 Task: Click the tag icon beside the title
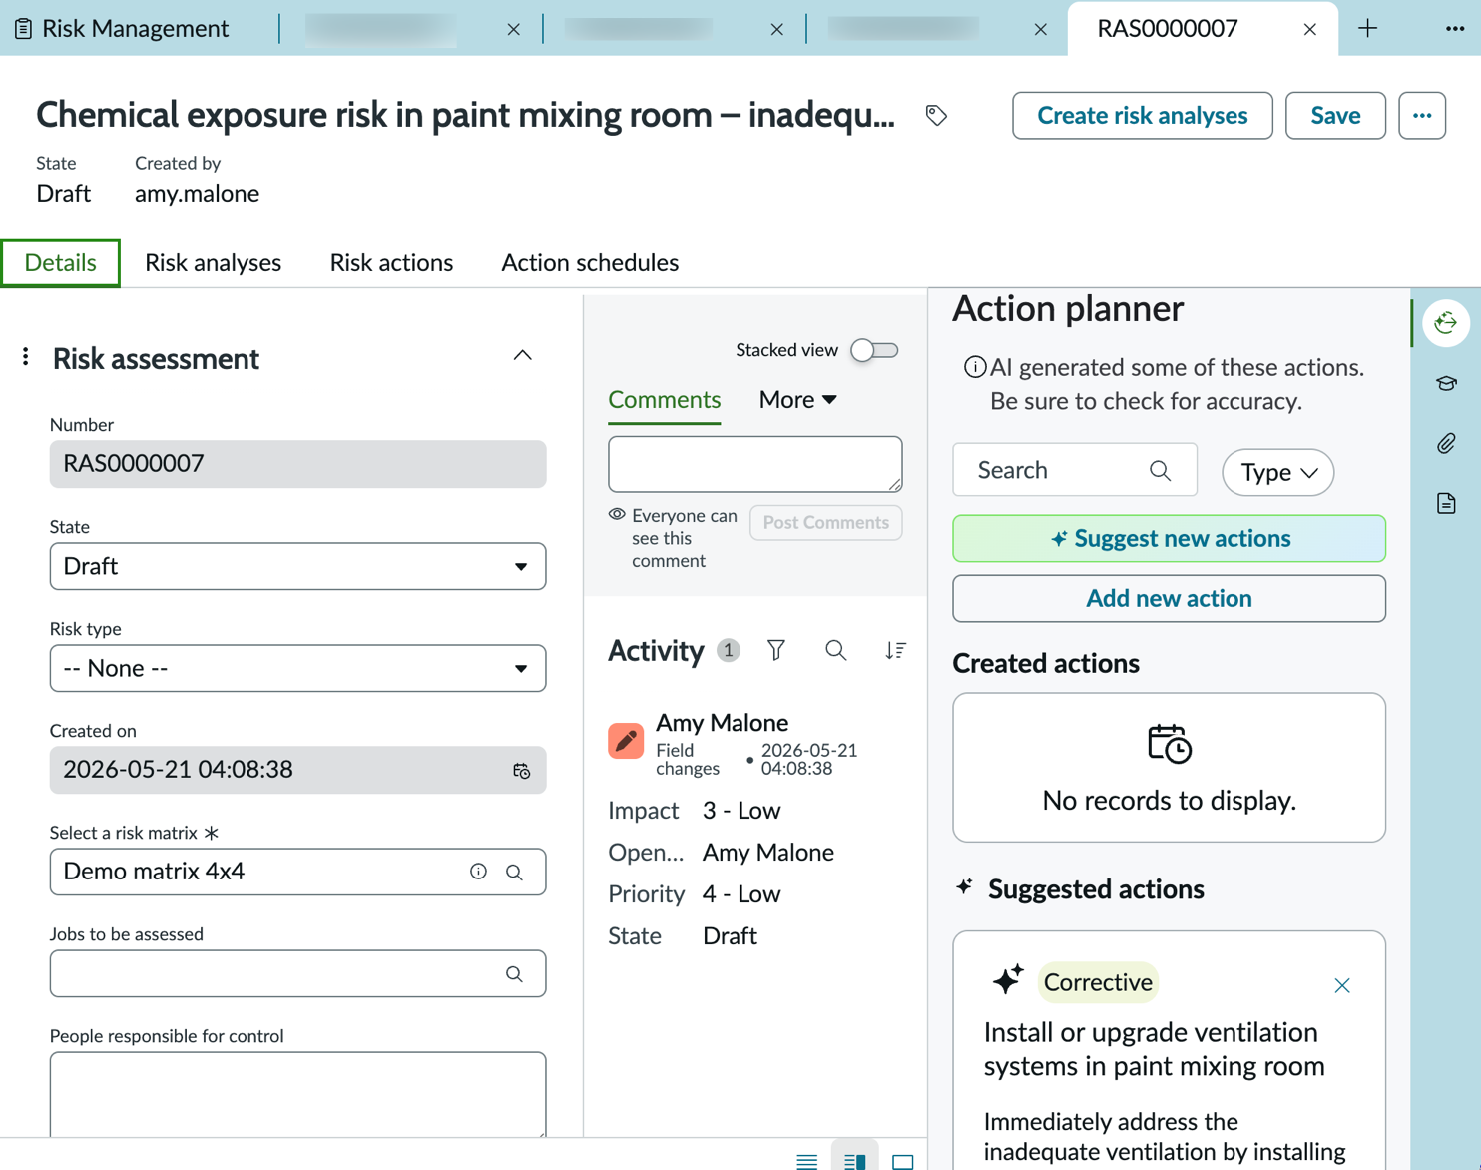[936, 116]
